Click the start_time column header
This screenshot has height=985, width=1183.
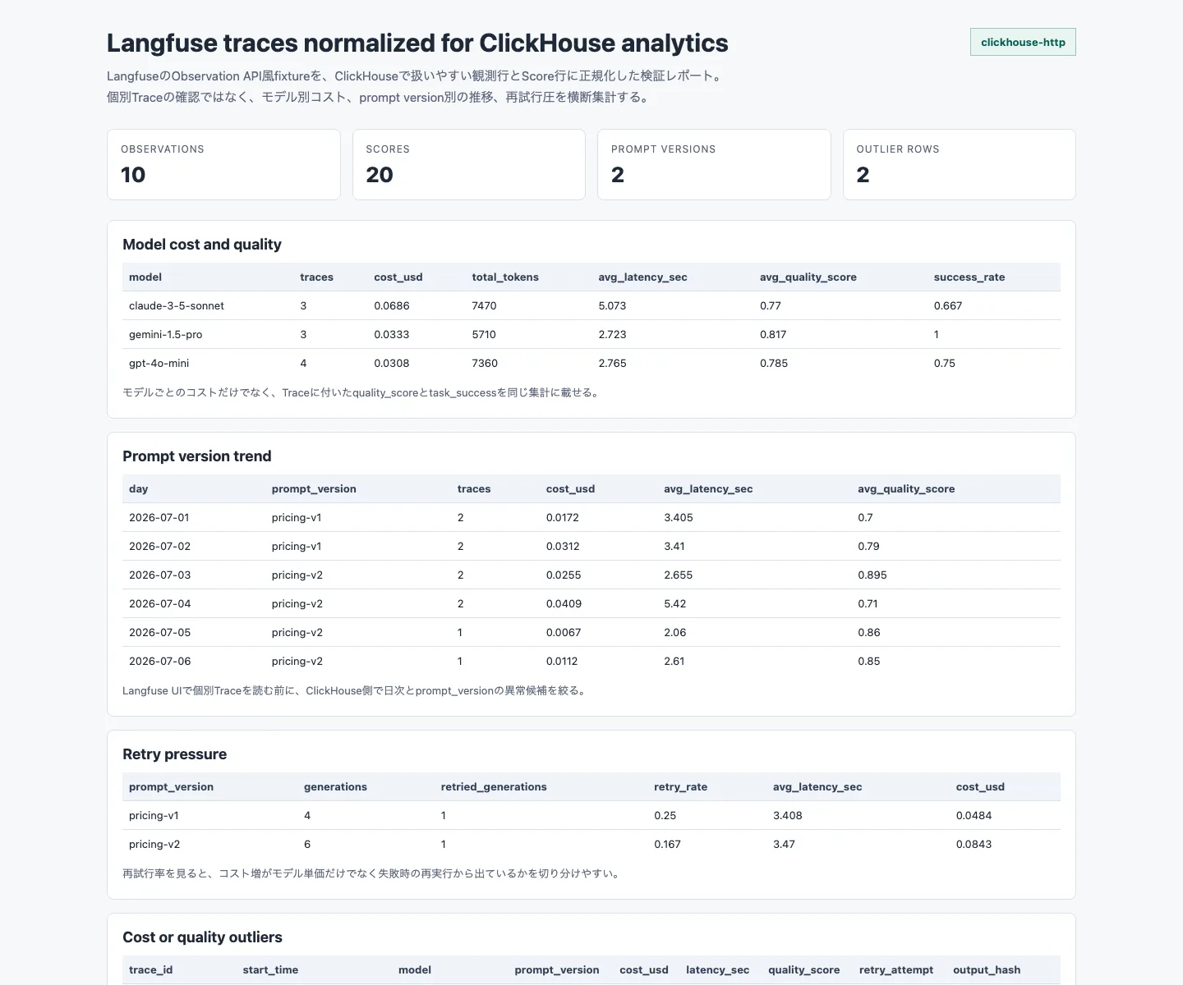click(270, 970)
